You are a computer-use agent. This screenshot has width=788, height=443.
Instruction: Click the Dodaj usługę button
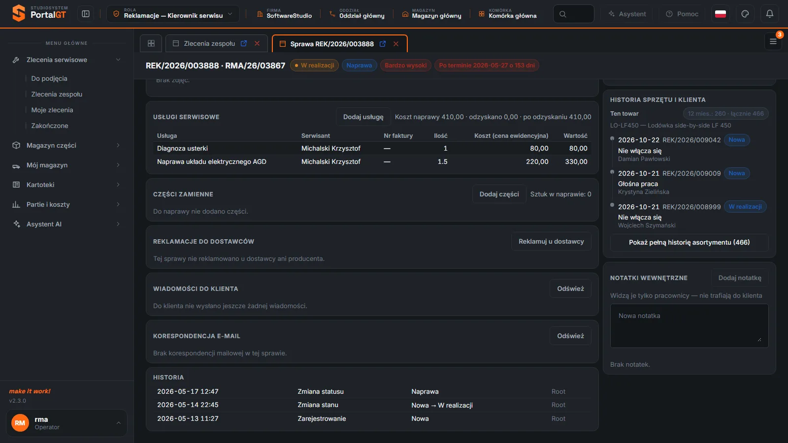[363, 117]
